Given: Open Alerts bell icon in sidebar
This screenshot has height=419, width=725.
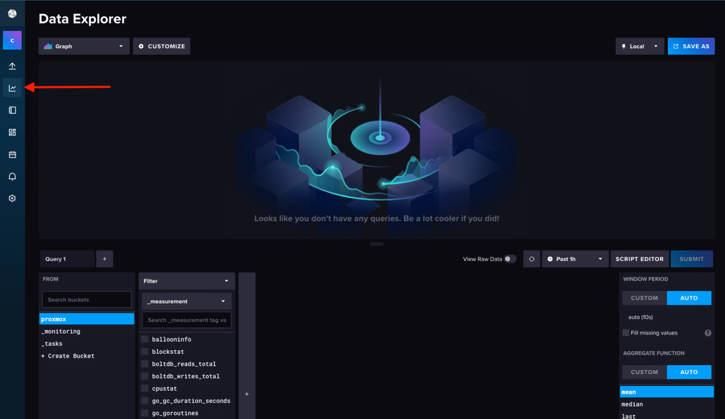Looking at the screenshot, I should point(12,176).
